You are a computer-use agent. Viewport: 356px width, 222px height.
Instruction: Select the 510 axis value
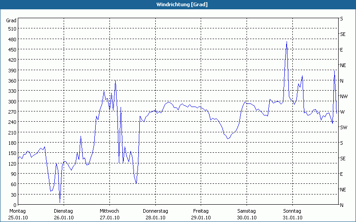(12, 29)
